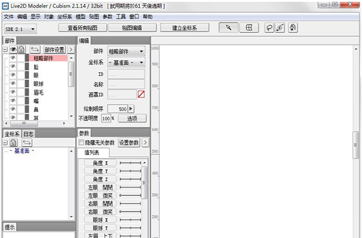Screen dimensions: 363x238
Task: Enable the 隐藏无关参数 checkbox
Action: click(x=81, y=142)
